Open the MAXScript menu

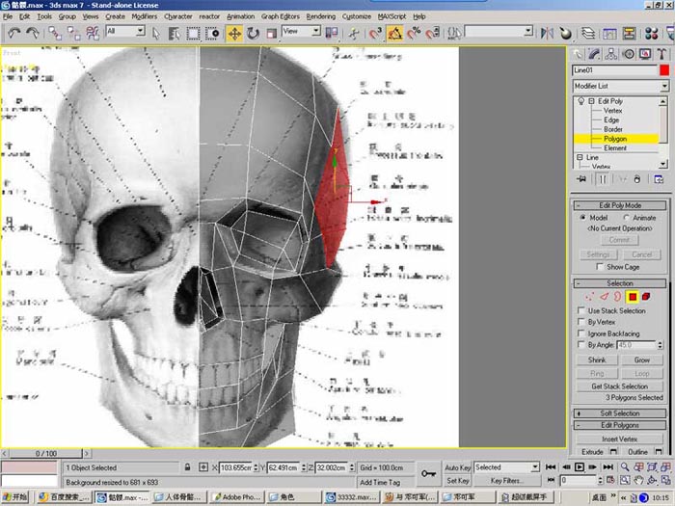(x=391, y=16)
